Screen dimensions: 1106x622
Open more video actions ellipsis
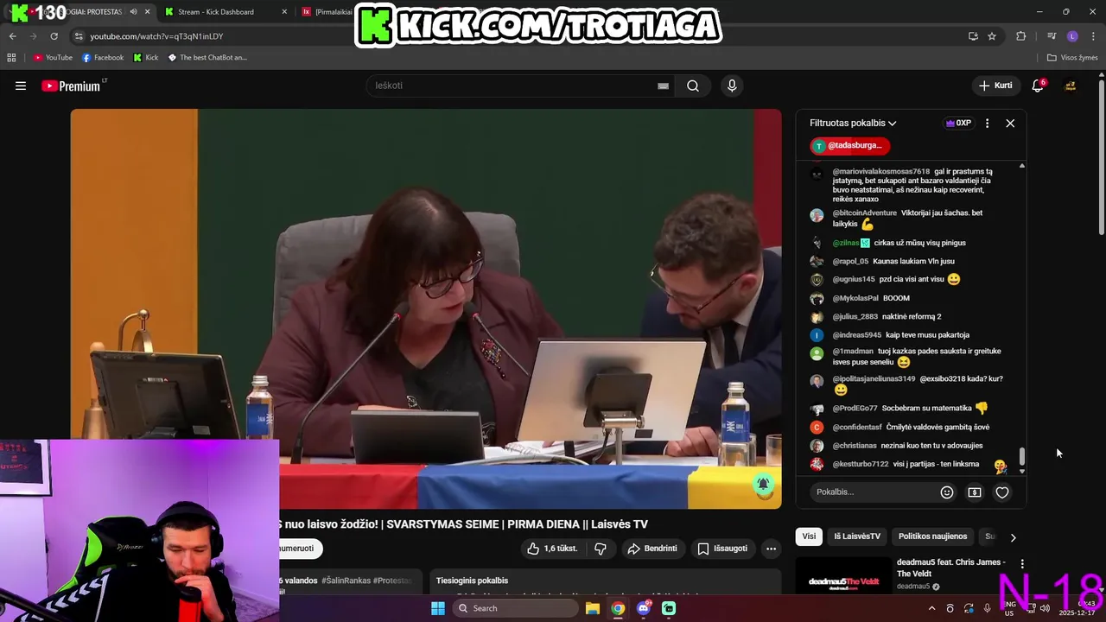[x=771, y=549]
